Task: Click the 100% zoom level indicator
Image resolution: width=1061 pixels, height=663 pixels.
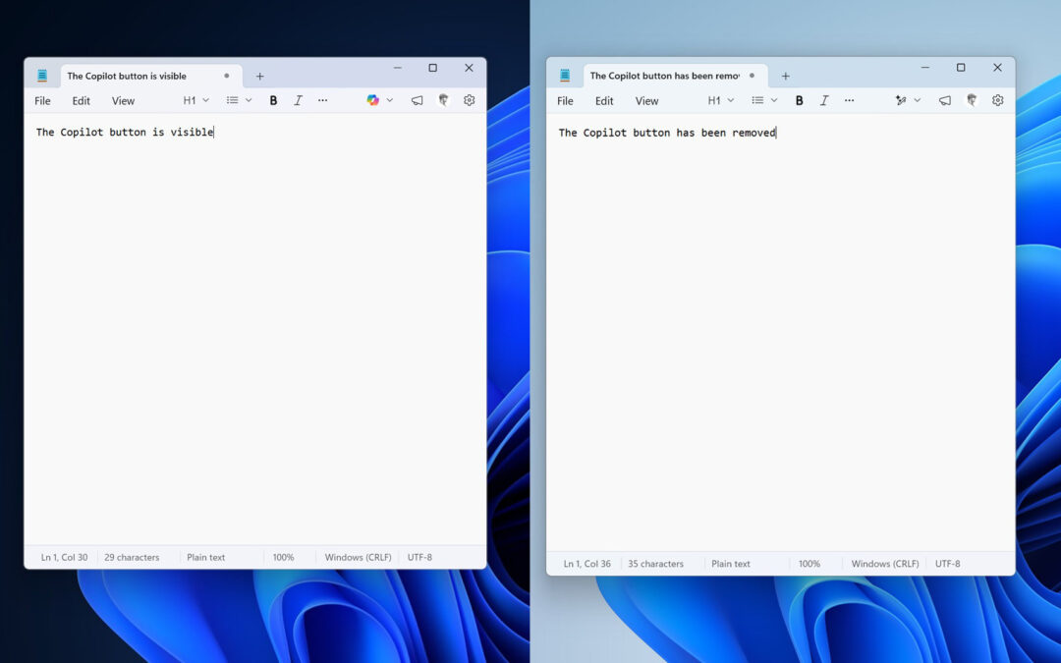Action: [x=284, y=557]
